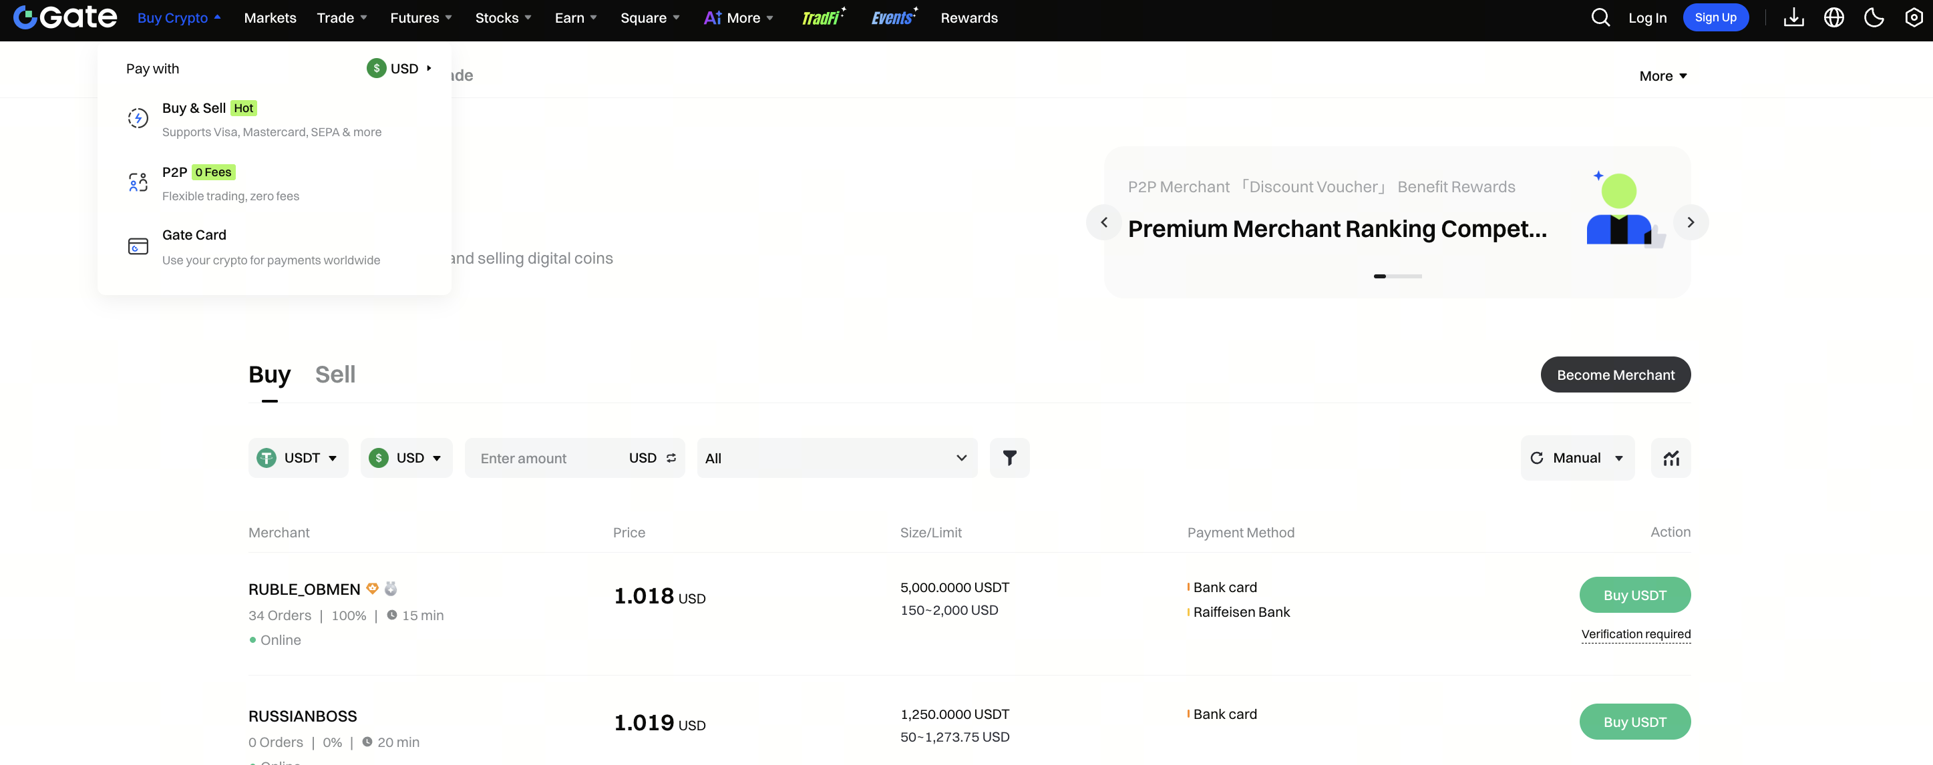Open the Manual refresh dropdown
This screenshot has width=1933, height=765.
1577,457
